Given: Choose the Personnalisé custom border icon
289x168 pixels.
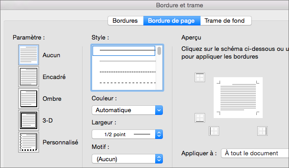Looking at the screenshot, I should [x=29, y=142].
